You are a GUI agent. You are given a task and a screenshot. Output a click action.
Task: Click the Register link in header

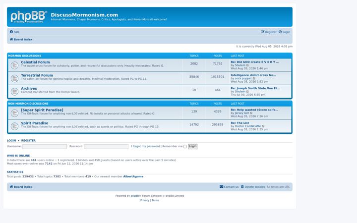click(271, 32)
